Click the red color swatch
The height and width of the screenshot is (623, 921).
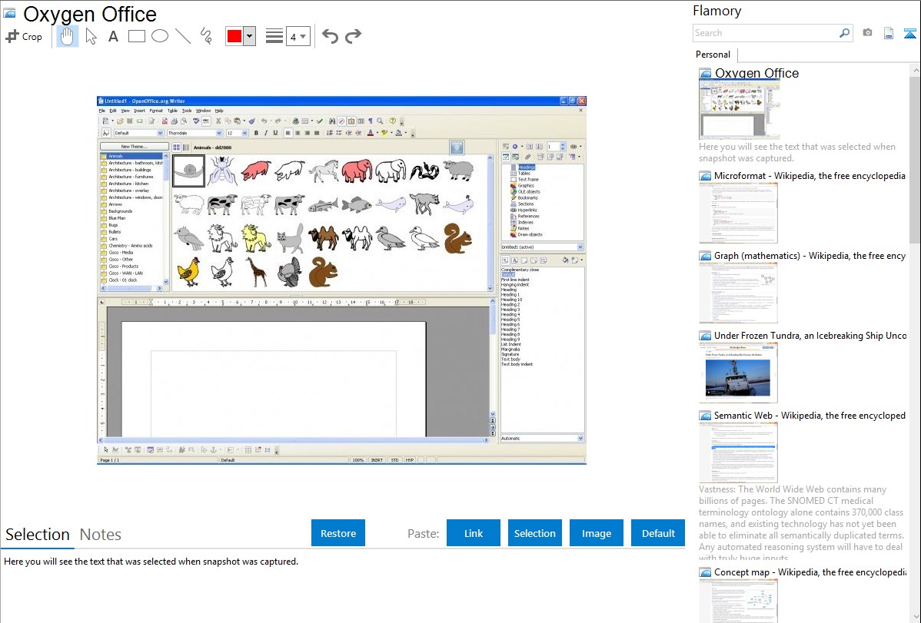[x=234, y=36]
